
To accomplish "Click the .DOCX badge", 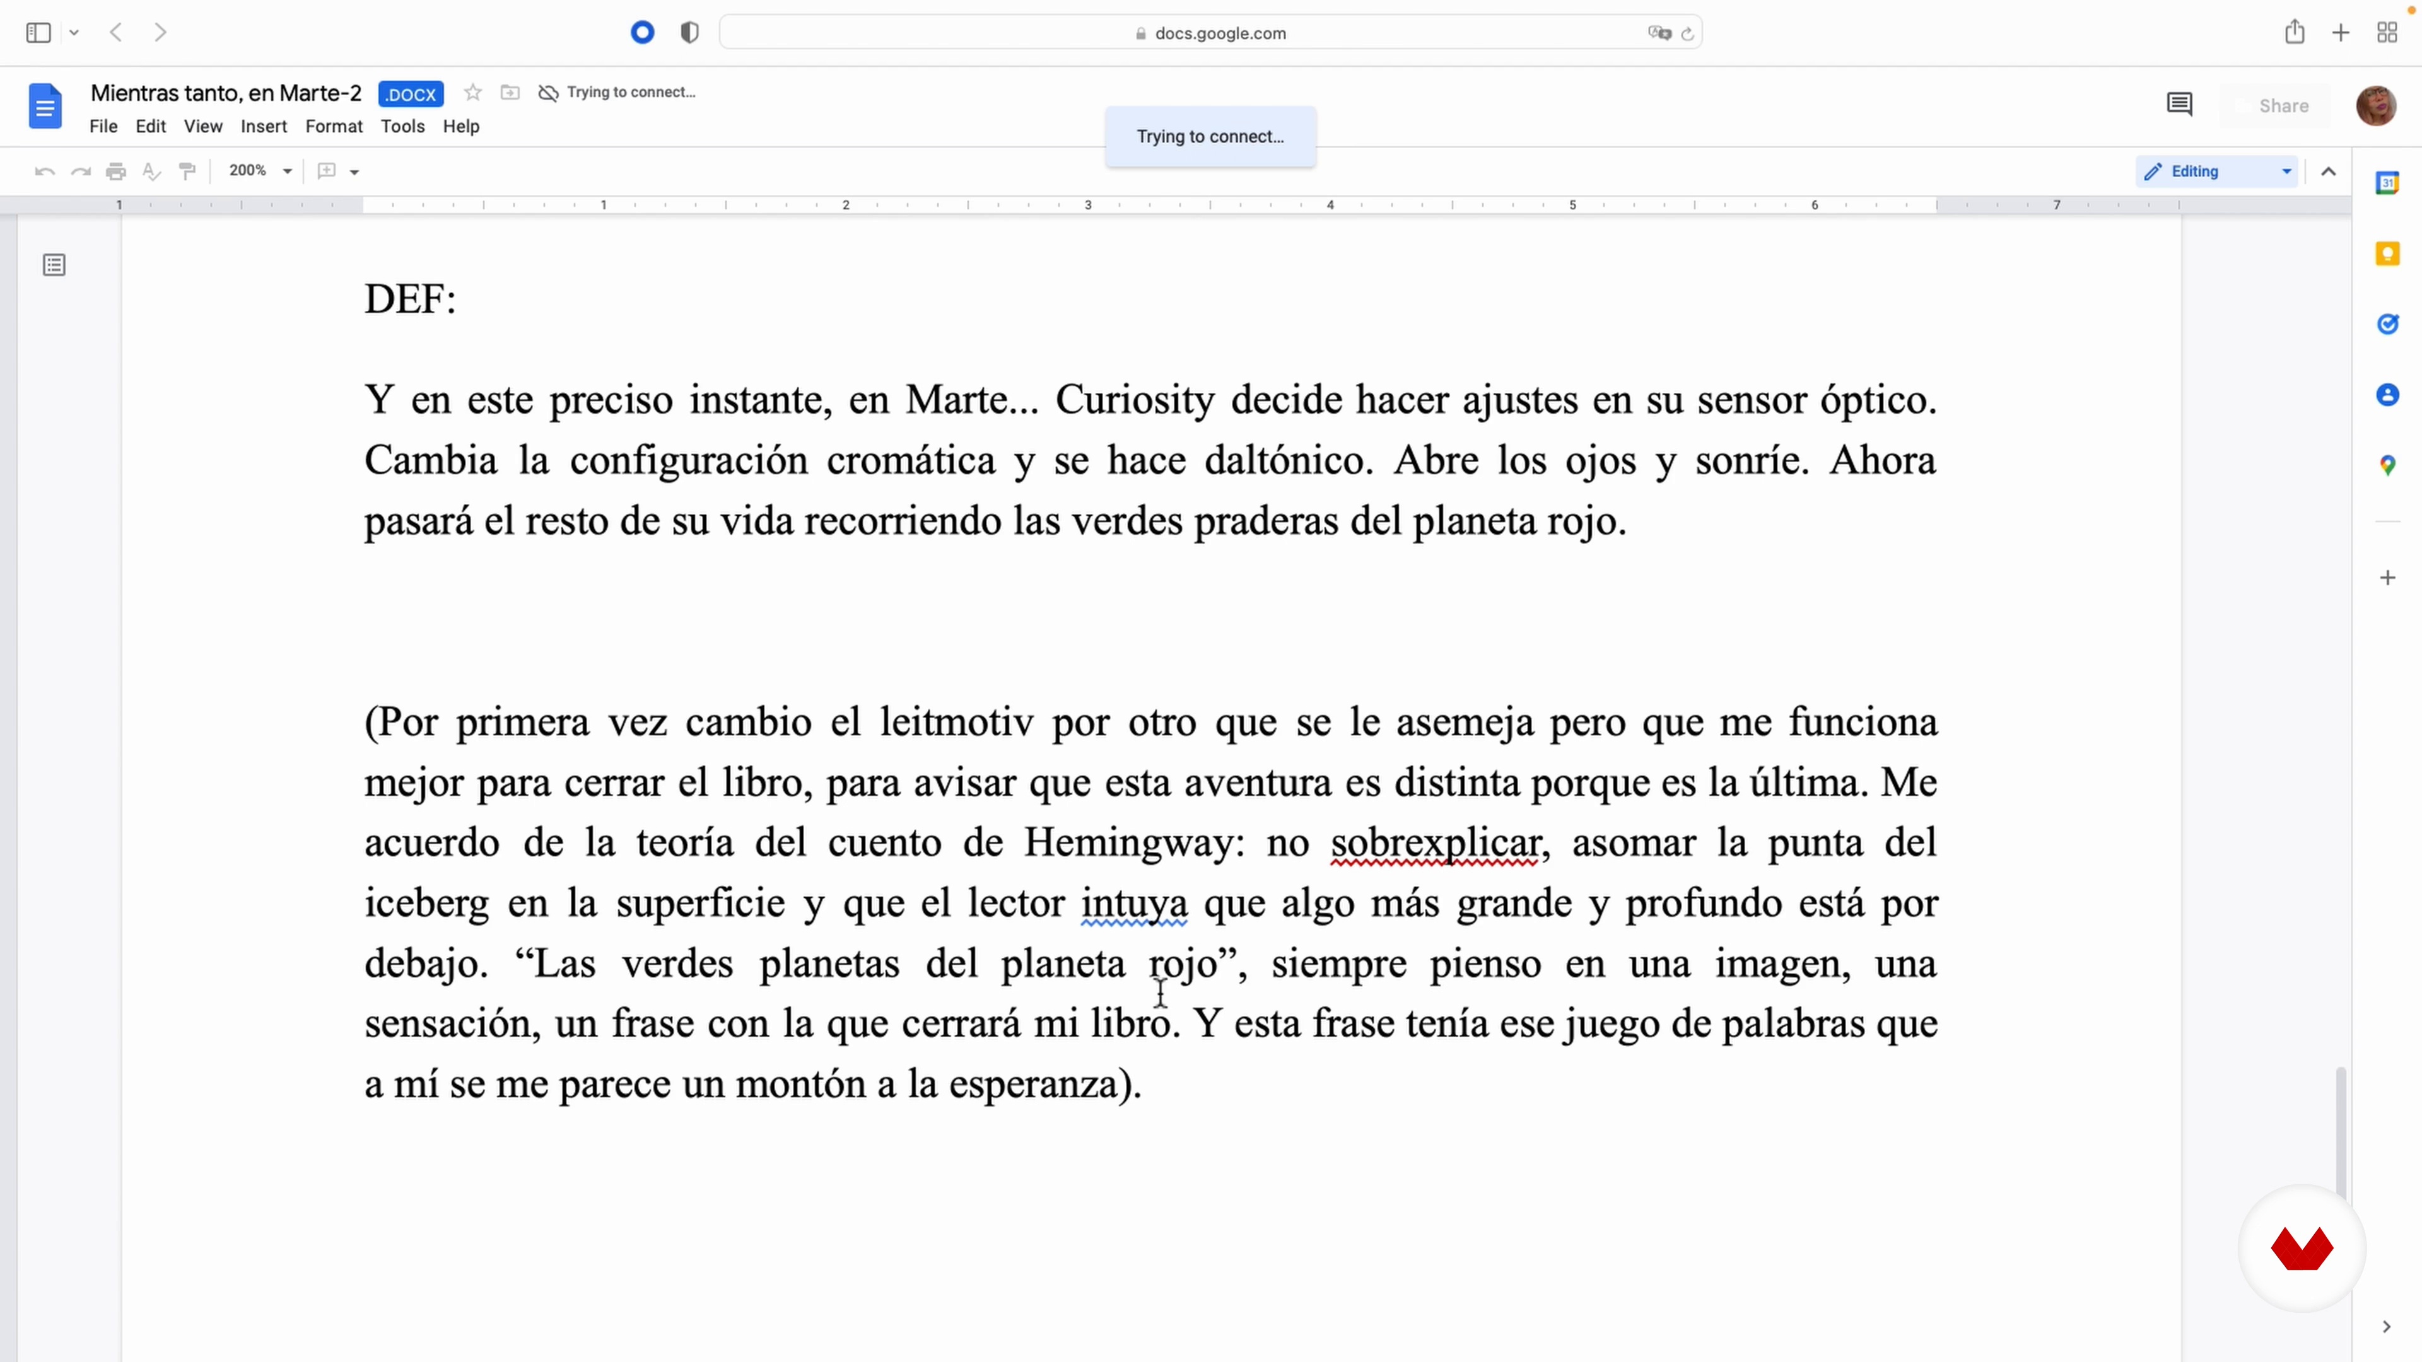I will (x=411, y=94).
